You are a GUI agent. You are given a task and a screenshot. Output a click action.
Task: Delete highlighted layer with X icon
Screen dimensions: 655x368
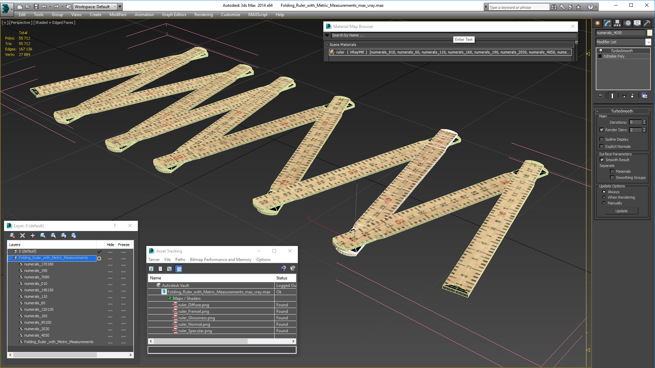pyautogui.click(x=23, y=235)
